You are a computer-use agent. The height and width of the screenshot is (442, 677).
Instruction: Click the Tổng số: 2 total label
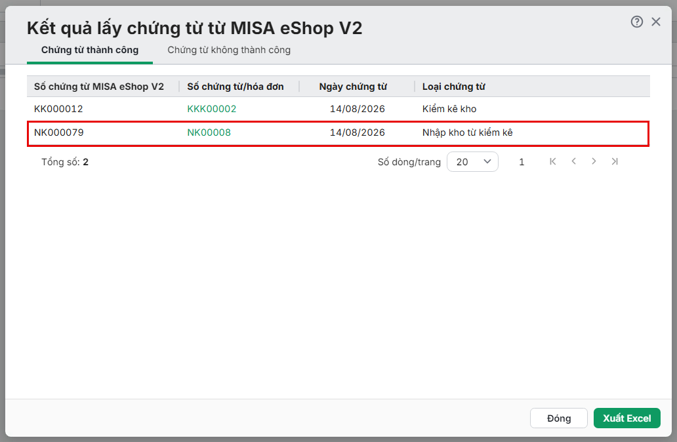65,162
